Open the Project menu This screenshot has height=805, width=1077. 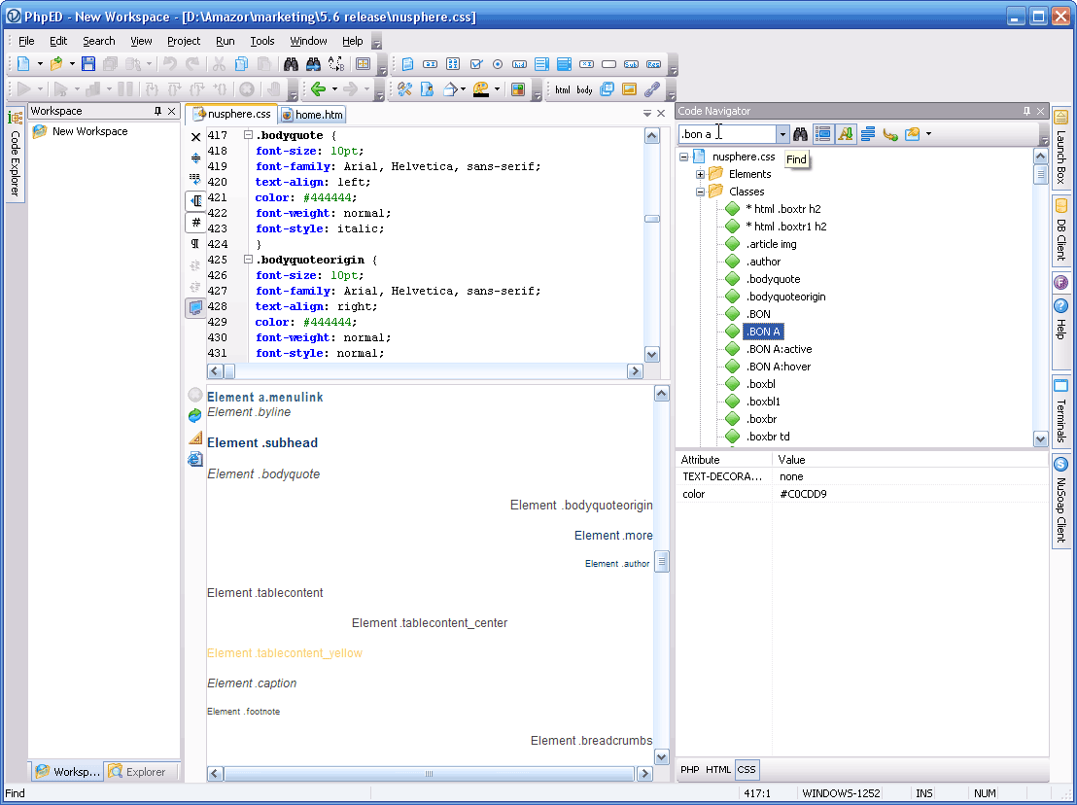click(x=184, y=41)
